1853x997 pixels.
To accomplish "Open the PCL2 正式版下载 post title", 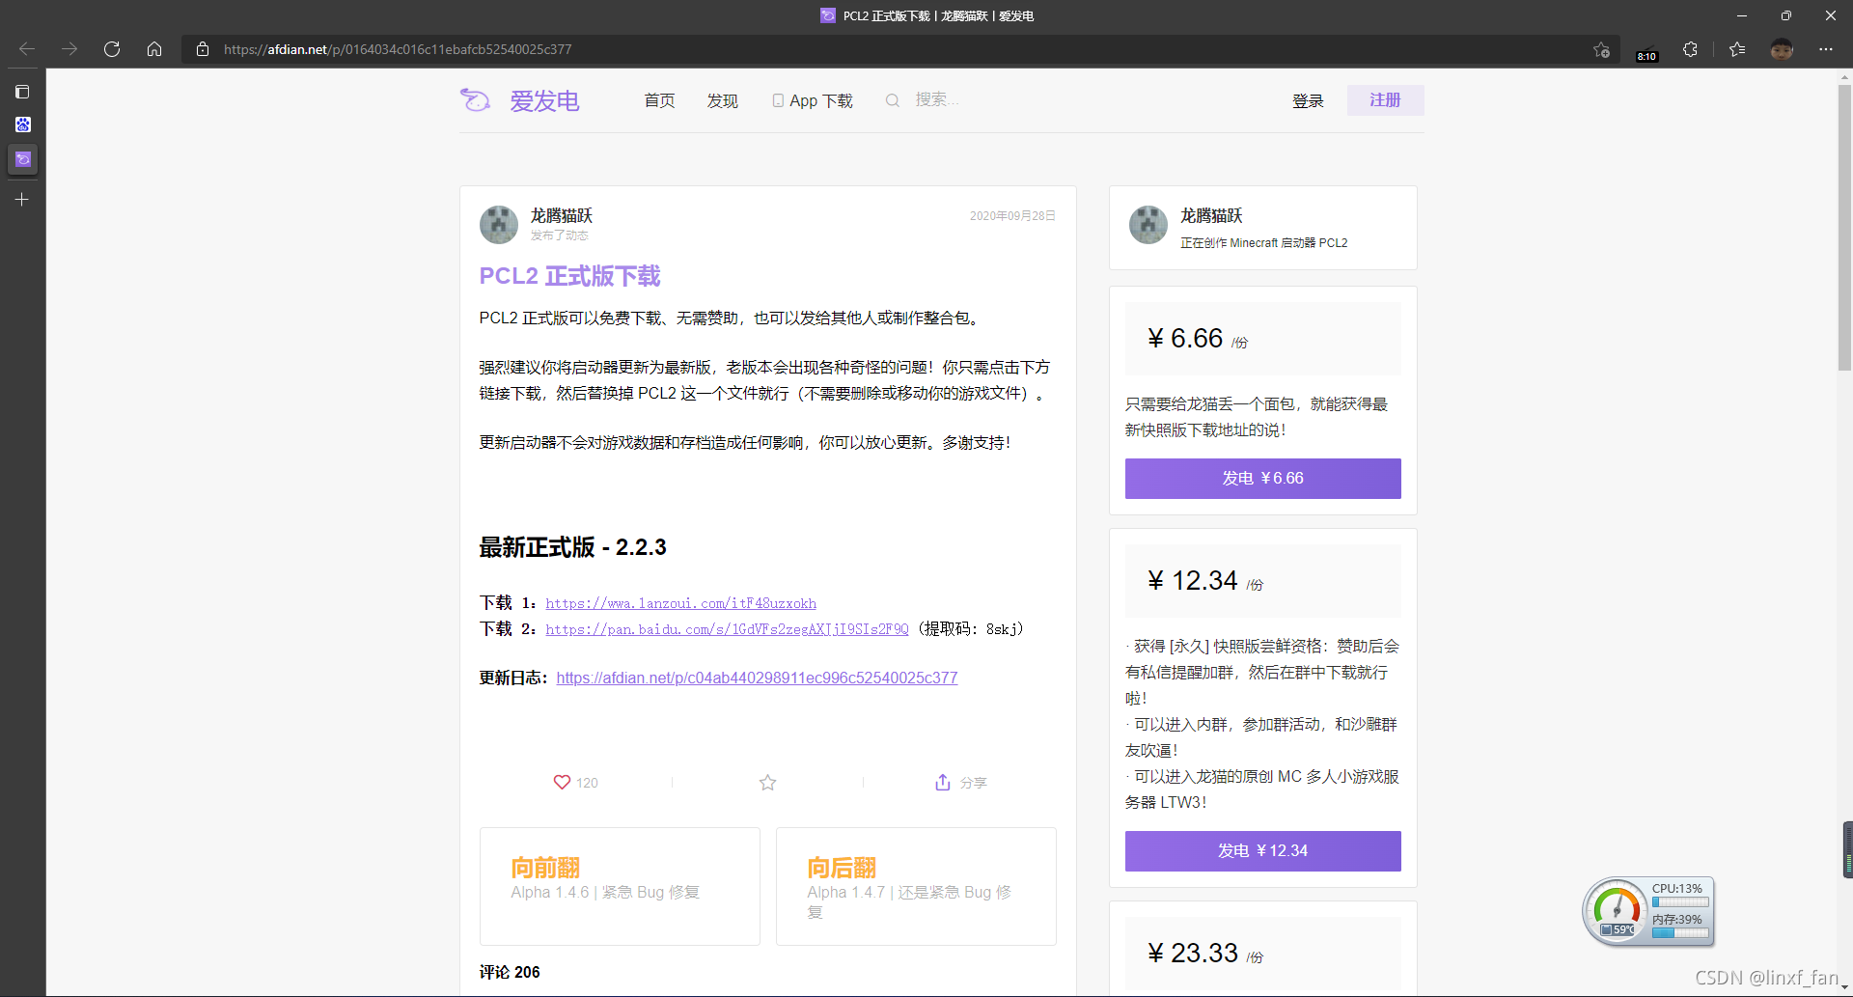I will tap(569, 276).
